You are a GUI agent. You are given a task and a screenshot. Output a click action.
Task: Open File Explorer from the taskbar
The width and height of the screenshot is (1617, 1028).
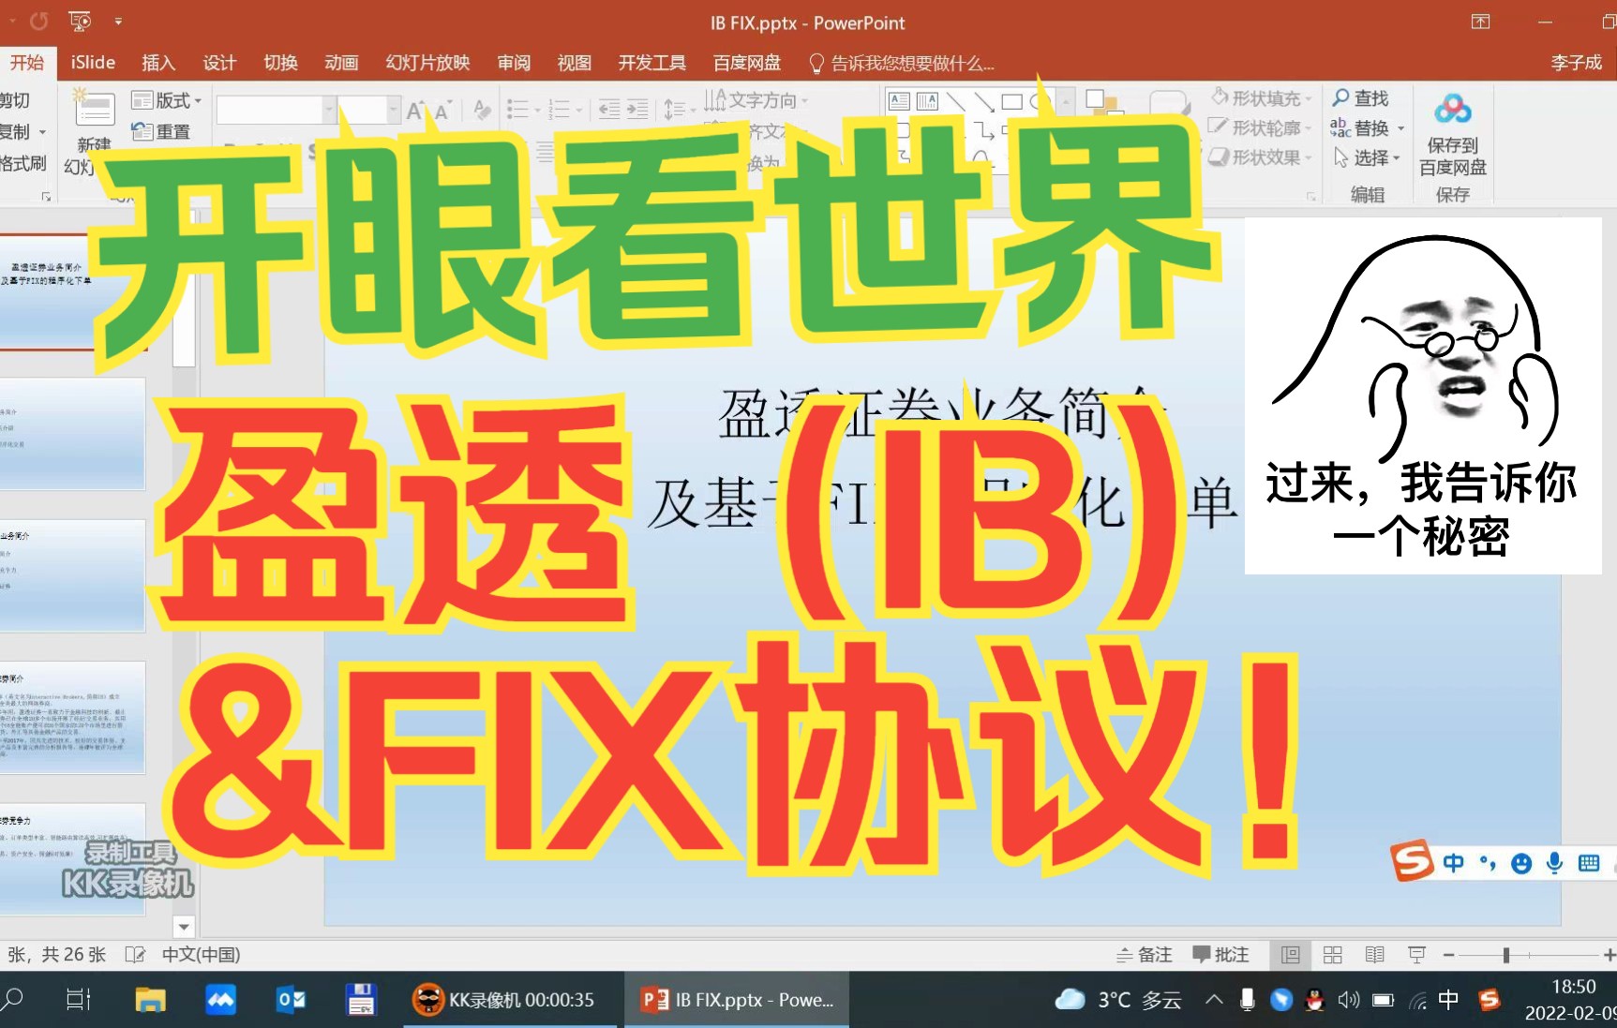150,1000
